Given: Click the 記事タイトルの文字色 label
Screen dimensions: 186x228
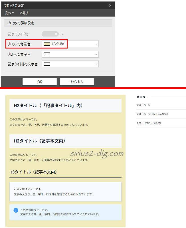Looking at the screenshot, I should [23, 64].
